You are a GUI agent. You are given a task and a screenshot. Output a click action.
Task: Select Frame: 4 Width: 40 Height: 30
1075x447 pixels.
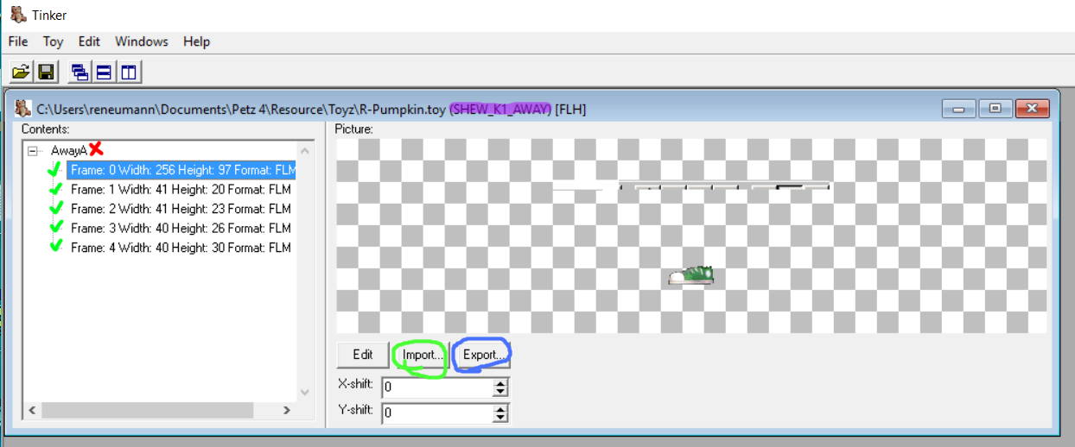(181, 248)
